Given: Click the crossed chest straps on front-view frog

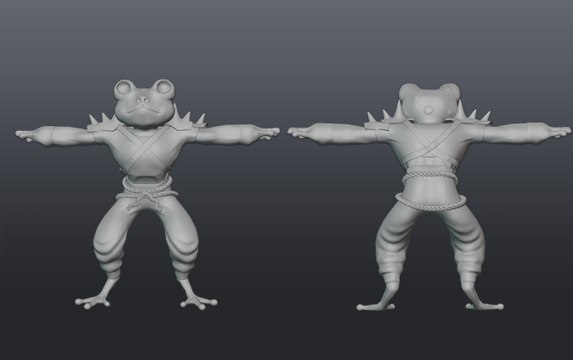Looking at the screenshot, I should pyautogui.click(x=146, y=150).
